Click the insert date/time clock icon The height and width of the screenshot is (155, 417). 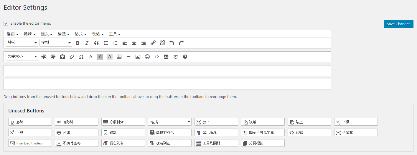point(176,57)
